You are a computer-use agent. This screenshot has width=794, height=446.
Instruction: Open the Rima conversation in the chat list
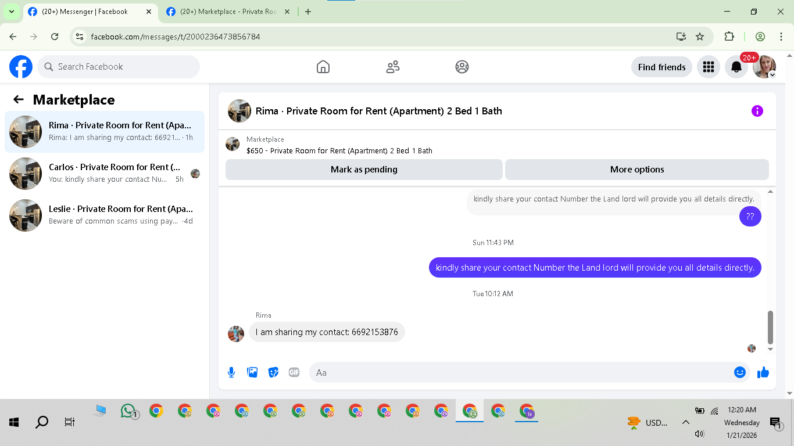click(105, 132)
